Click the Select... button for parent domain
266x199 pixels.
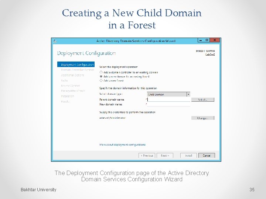(x=203, y=99)
